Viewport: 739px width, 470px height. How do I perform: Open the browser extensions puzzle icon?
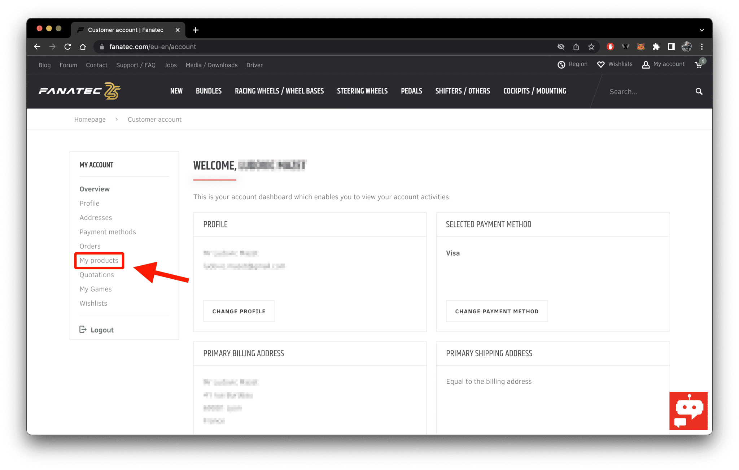[656, 47]
